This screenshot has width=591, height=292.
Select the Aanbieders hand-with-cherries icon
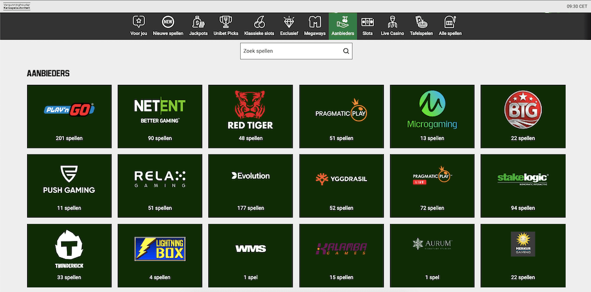pos(343,22)
